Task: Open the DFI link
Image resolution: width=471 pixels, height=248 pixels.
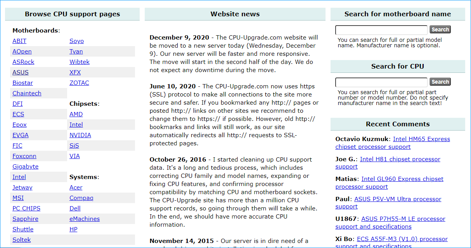Action: click(17, 104)
